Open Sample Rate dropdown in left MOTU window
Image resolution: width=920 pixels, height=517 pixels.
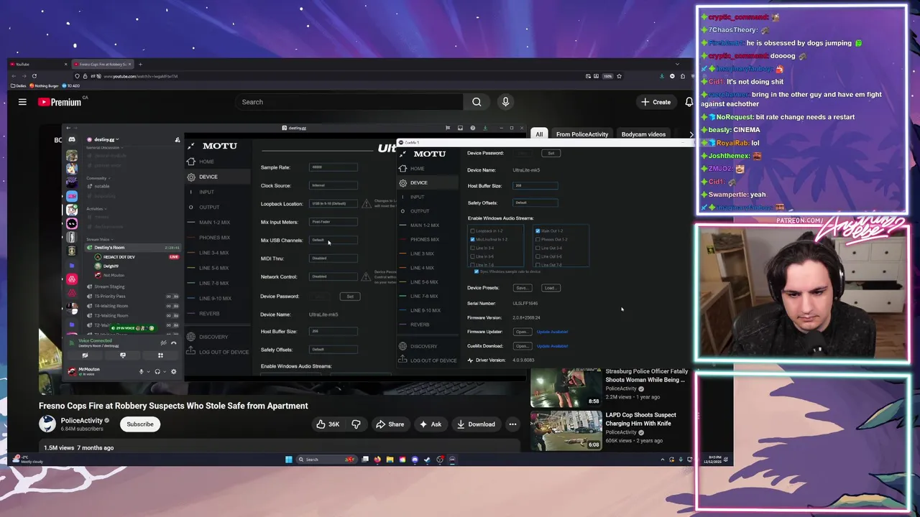333,167
